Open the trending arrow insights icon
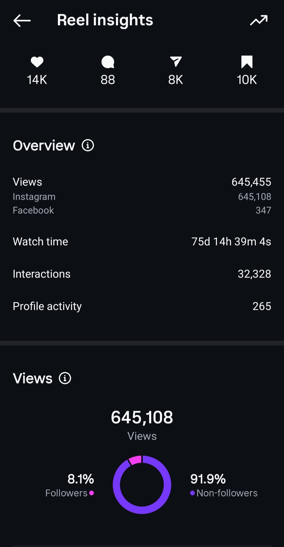Screen dimensions: 284x547 click(x=259, y=20)
